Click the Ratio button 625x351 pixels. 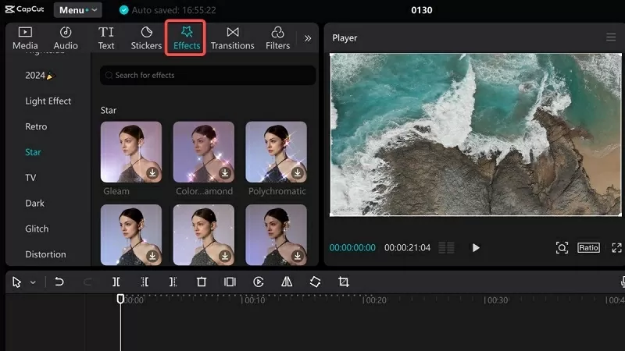[588, 247]
